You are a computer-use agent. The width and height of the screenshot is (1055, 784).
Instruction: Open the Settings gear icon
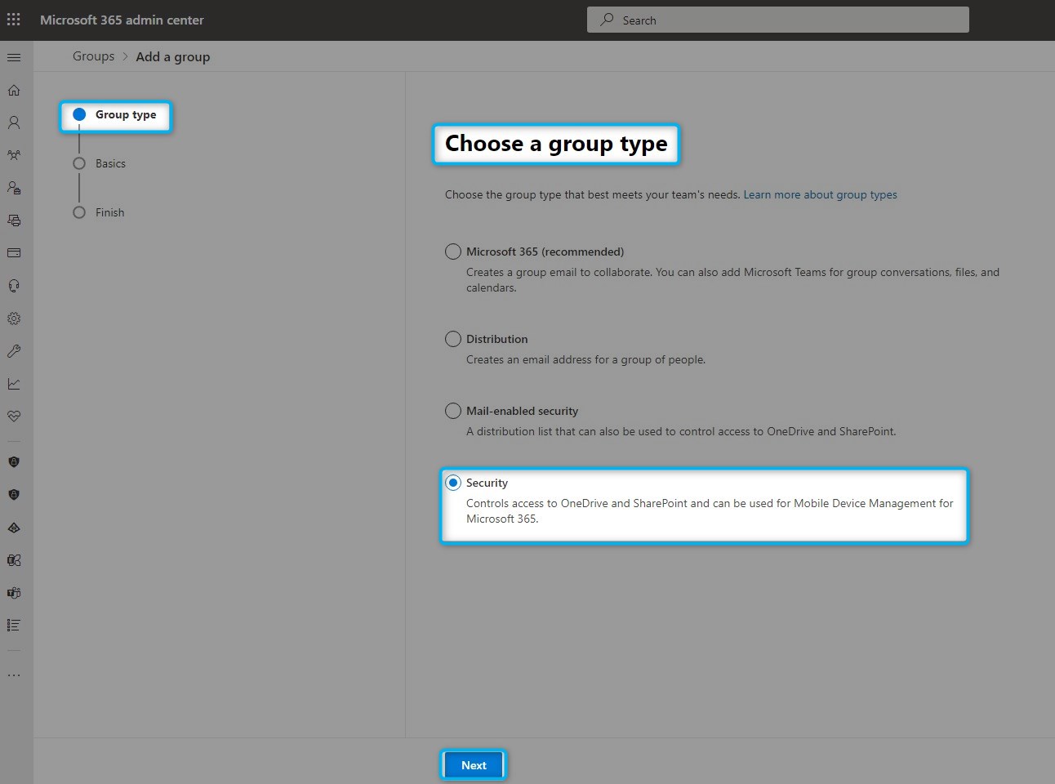click(14, 318)
